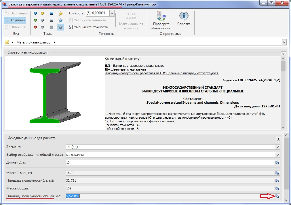Click the Длина (L) input field
Image resolution: width=291 pixels, height=205 pixels.
click(x=170, y=162)
